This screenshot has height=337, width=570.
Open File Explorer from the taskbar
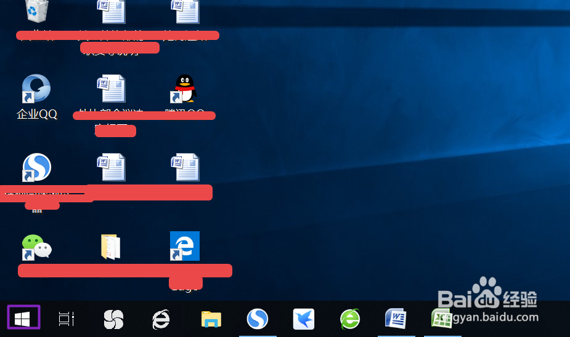pyautogui.click(x=211, y=319)
